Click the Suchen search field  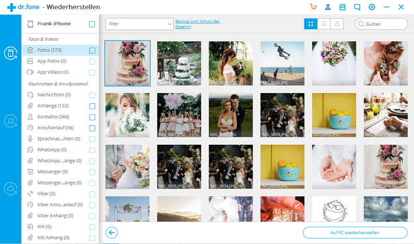pos(381,24)
